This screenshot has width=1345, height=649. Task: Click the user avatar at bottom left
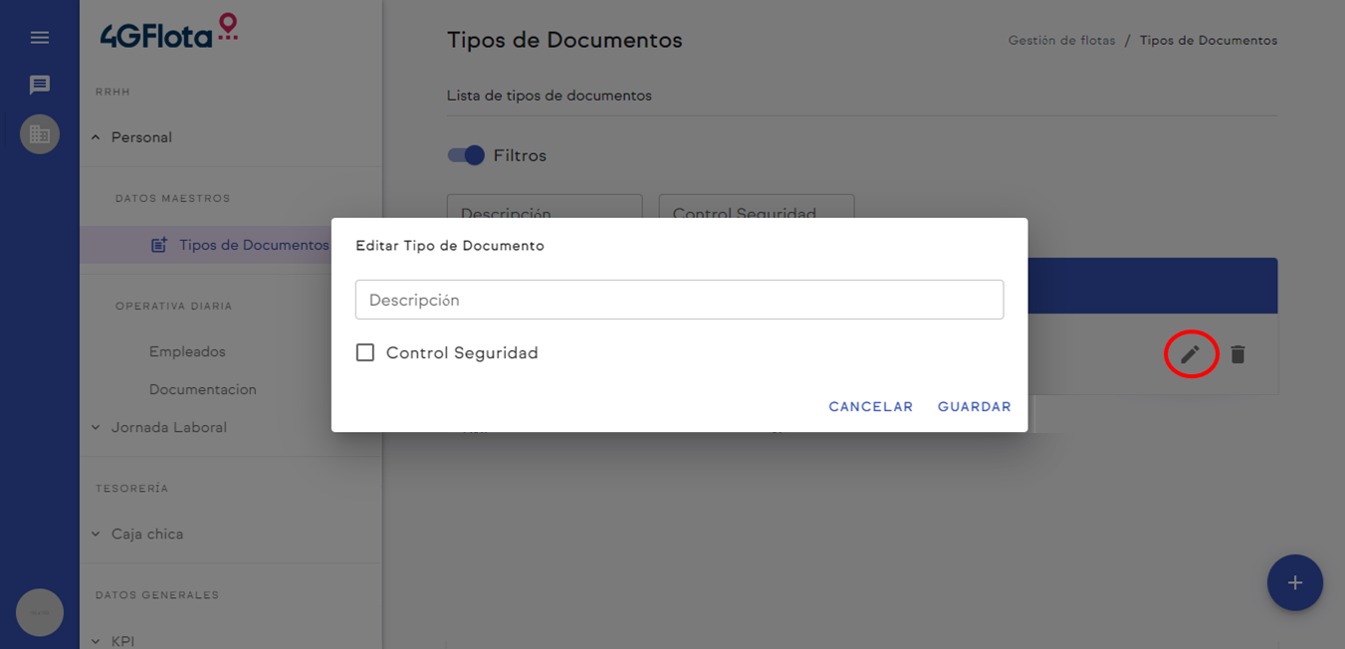[40, 612]
